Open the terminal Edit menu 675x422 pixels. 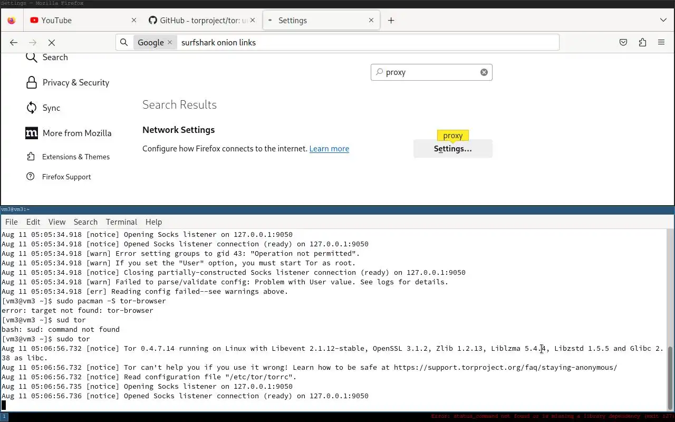(x=33, y=222)
